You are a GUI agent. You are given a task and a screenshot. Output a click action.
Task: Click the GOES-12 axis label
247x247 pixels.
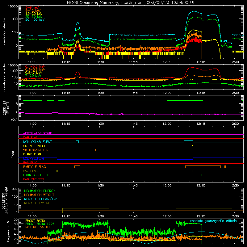click(x=6, y=108)
